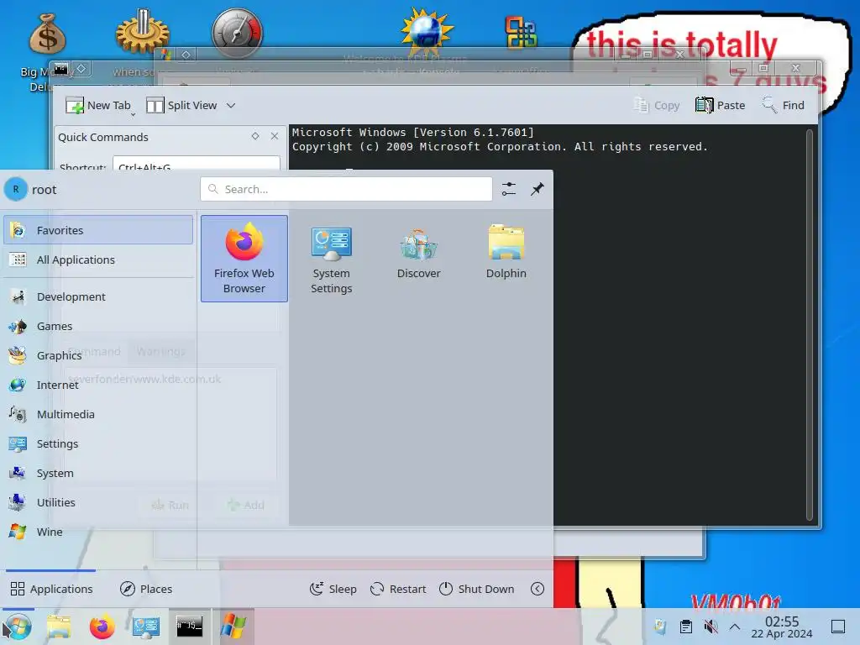Switch to the Applications tab
The width and height of the screenshot is (860, 645).
[51, 589]
